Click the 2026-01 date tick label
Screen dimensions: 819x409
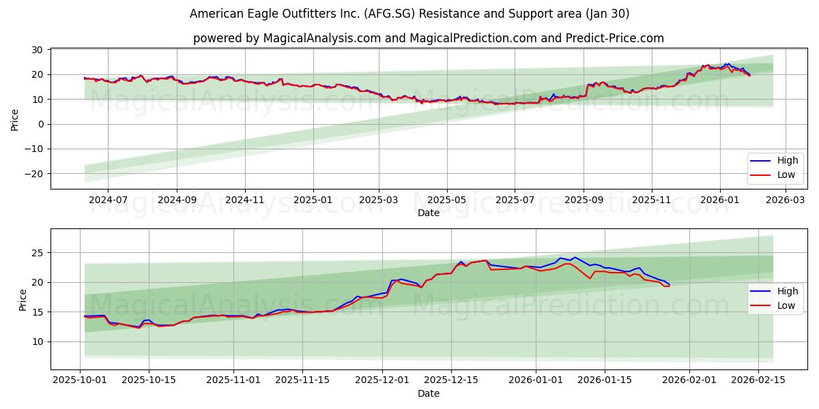[x=719, y=200]
